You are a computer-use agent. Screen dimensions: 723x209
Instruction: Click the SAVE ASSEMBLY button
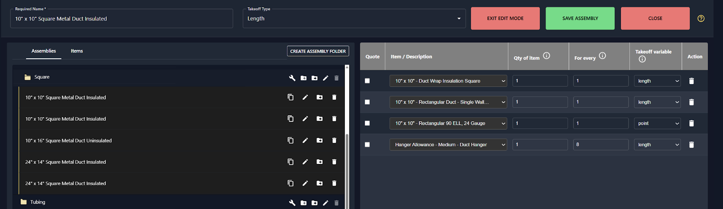click(x=580, y=18)
